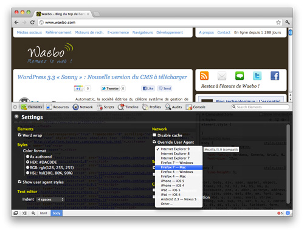Choose iPad — iOS 4 user agent

pyautogui.click(x=179, y=195)
